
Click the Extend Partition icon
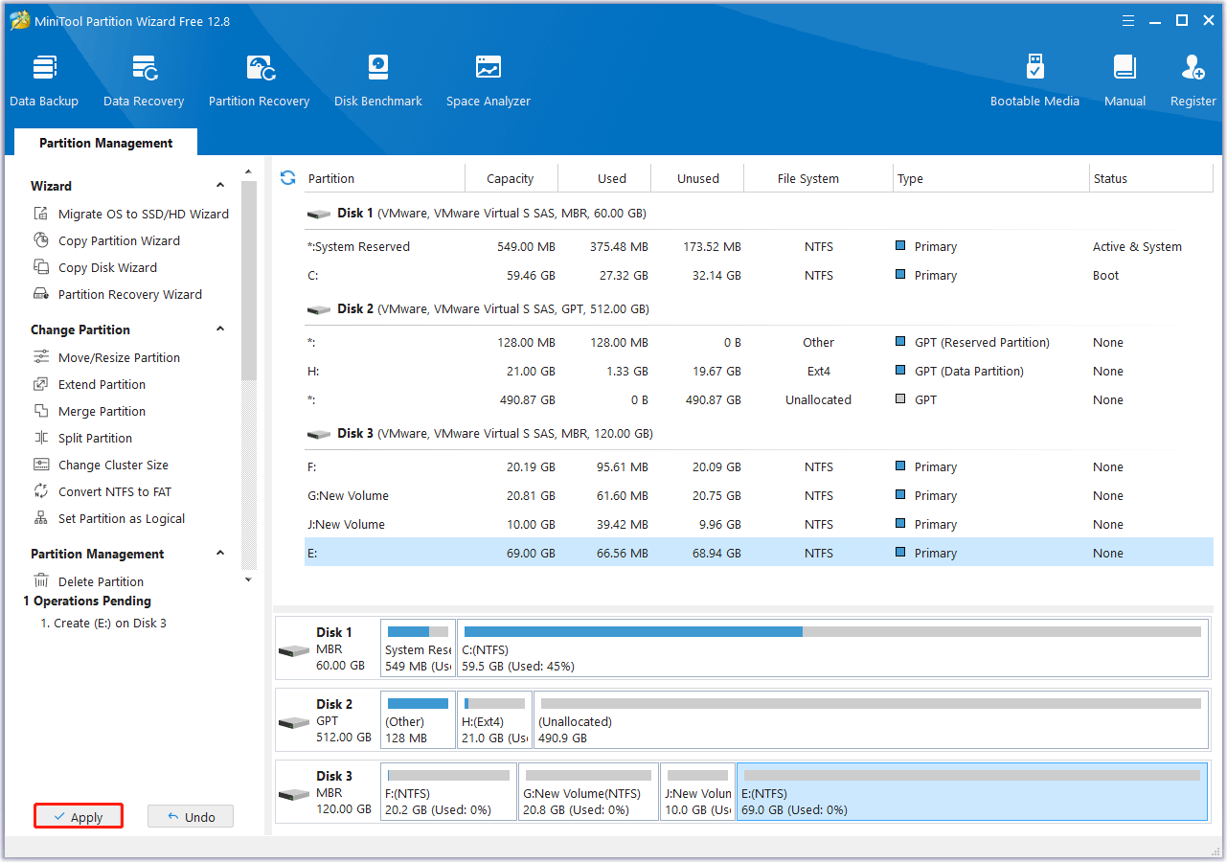click(41, 384)
